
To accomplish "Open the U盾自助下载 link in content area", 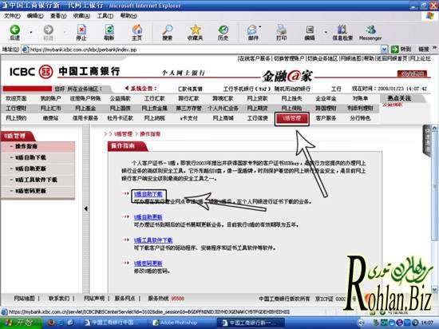I will 148,194.
